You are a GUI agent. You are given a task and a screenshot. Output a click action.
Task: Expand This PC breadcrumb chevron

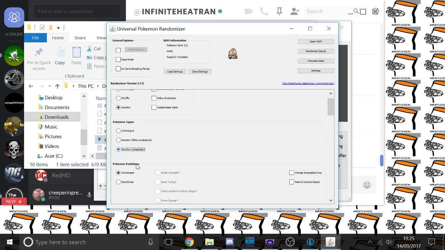coord(97,86)
